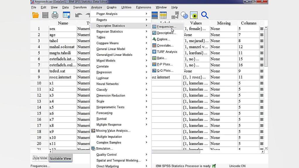This screenshot has width=299, height=168.
Task: Click the Descriptives submenu icon
Action: [154, 33]
